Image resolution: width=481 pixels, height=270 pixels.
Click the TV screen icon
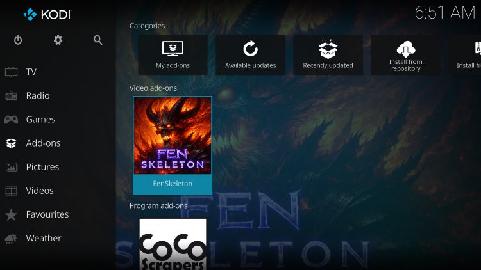[11, 72]
